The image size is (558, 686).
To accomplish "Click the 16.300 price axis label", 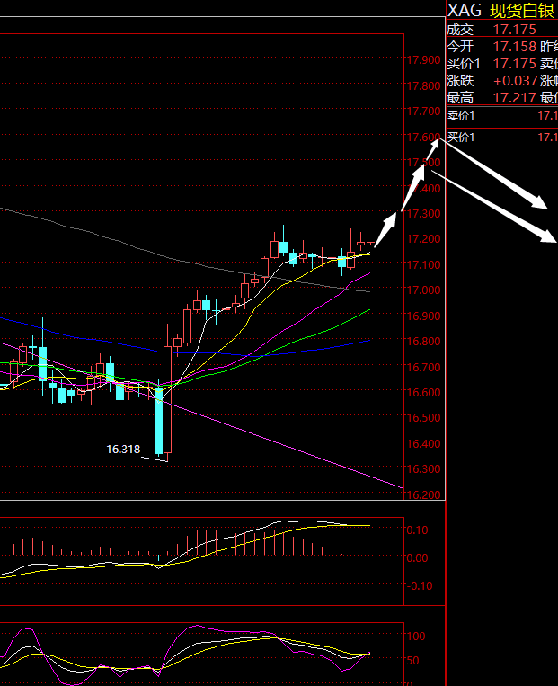I will [x=423, y=469].
